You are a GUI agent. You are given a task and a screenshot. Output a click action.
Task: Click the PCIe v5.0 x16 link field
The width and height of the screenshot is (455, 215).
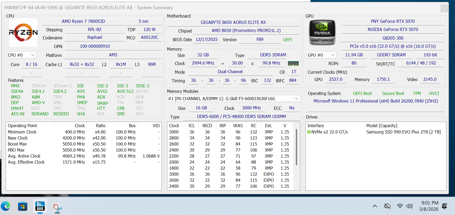point(393,46)
